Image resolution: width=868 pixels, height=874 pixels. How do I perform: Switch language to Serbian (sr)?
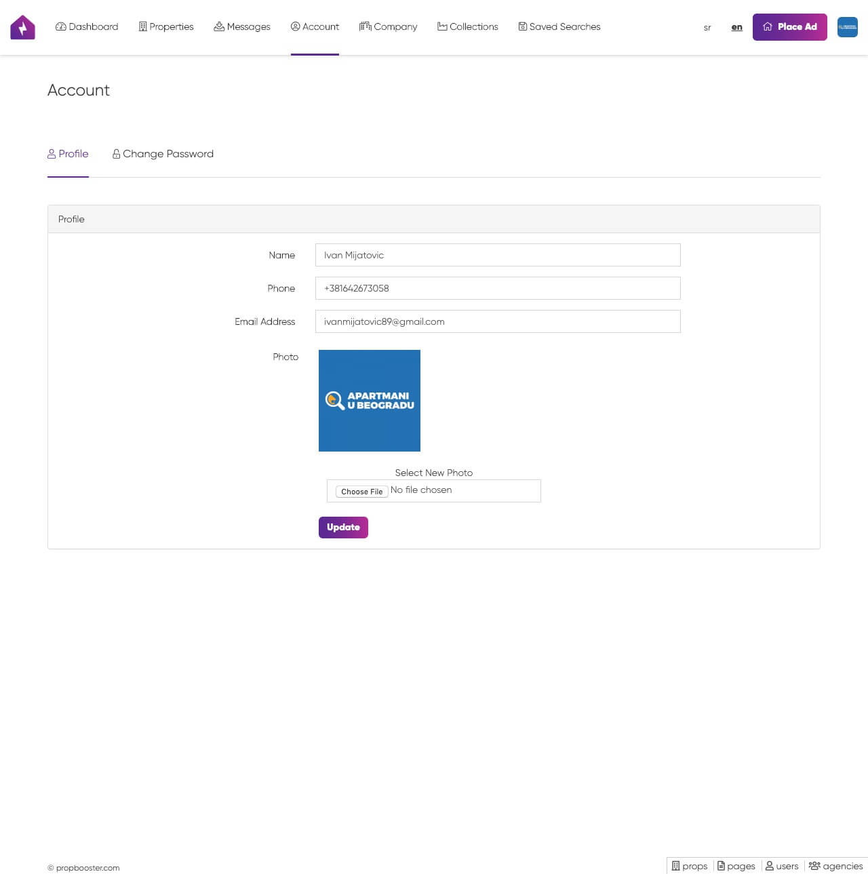click(x=707, y=28)
